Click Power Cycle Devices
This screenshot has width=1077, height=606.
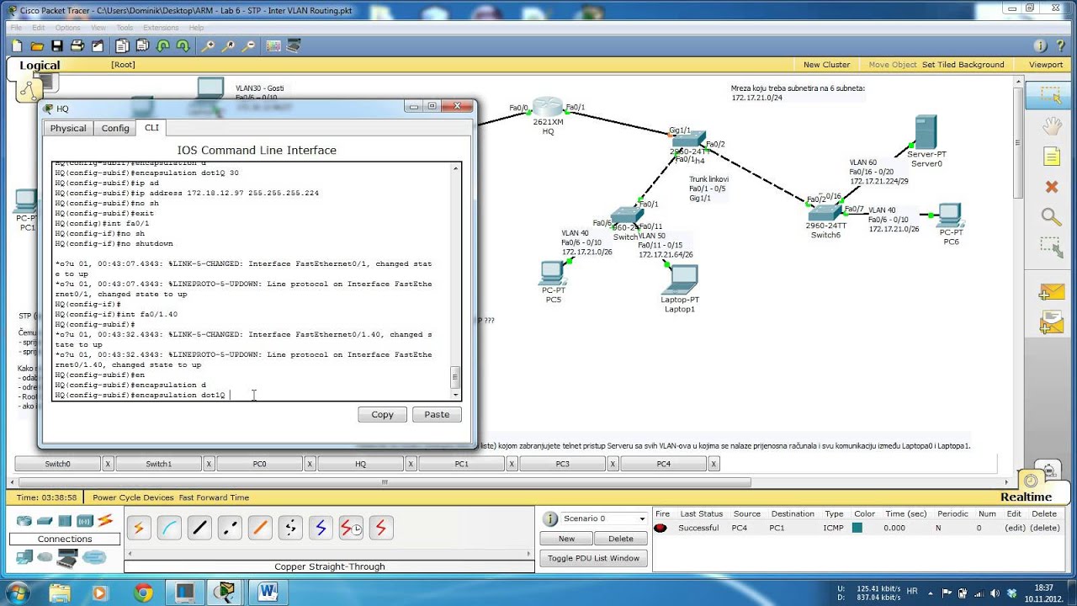[x=133, y=497]
